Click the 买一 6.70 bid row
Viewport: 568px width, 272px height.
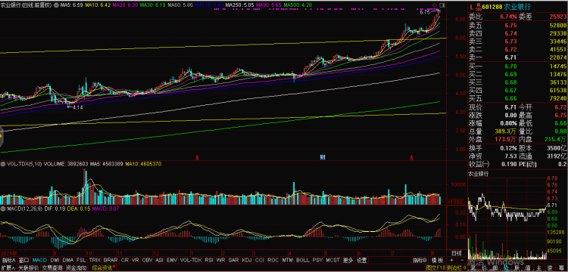tap(517, 66)
